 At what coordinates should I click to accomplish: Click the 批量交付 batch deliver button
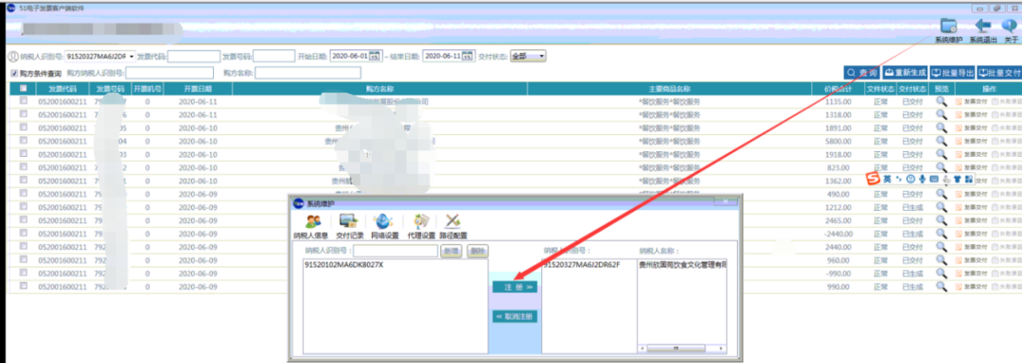coord(999,73)
